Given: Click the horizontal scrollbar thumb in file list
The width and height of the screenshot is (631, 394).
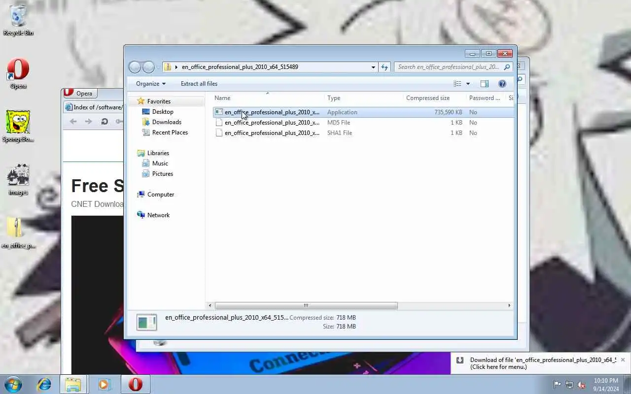Looking at the screenshot, I should 306,306.
